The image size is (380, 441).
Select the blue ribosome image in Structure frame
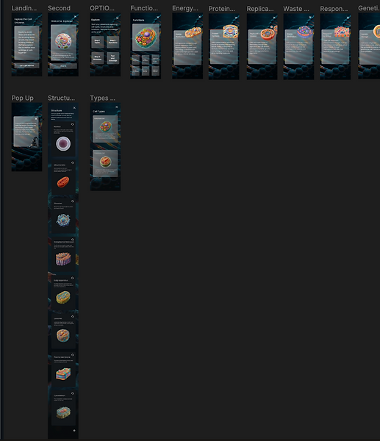point(63,220)
